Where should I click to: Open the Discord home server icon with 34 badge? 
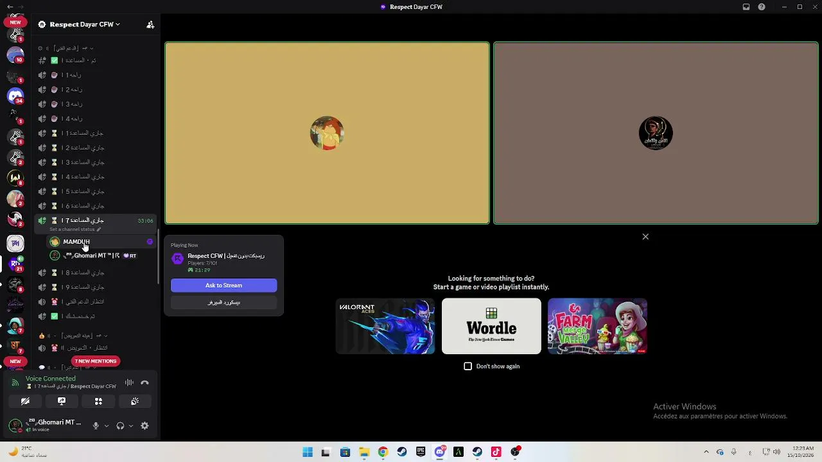(x=15, y=96)
